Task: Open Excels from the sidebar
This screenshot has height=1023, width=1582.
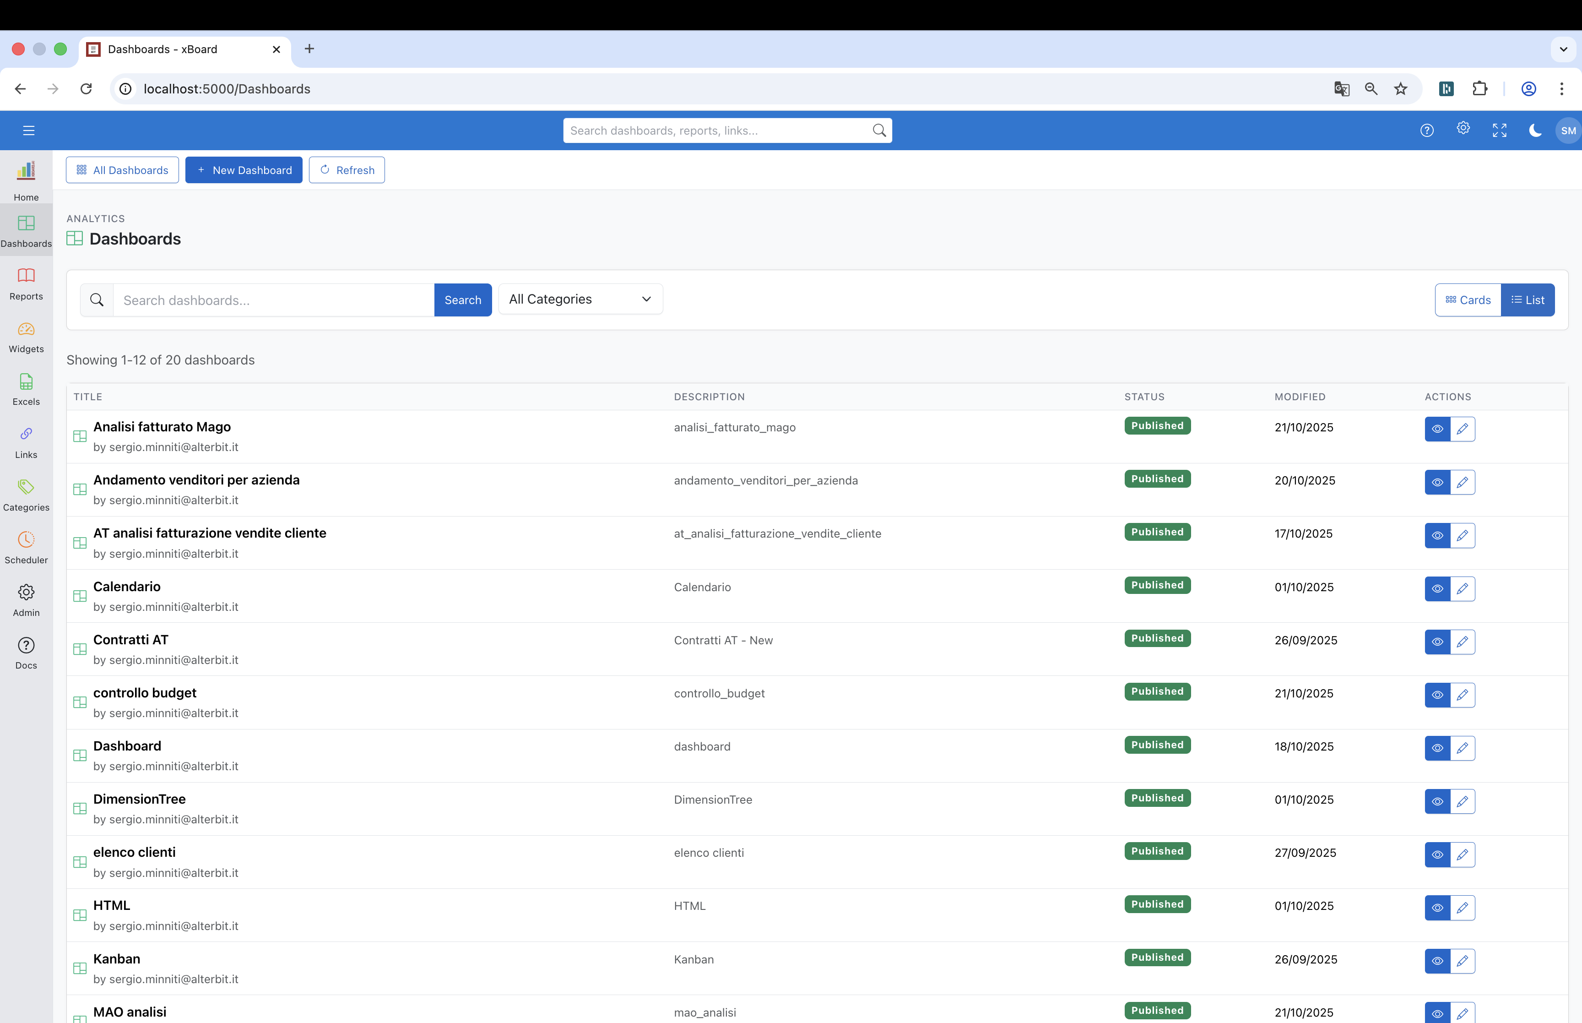Action: coord(26,389)
